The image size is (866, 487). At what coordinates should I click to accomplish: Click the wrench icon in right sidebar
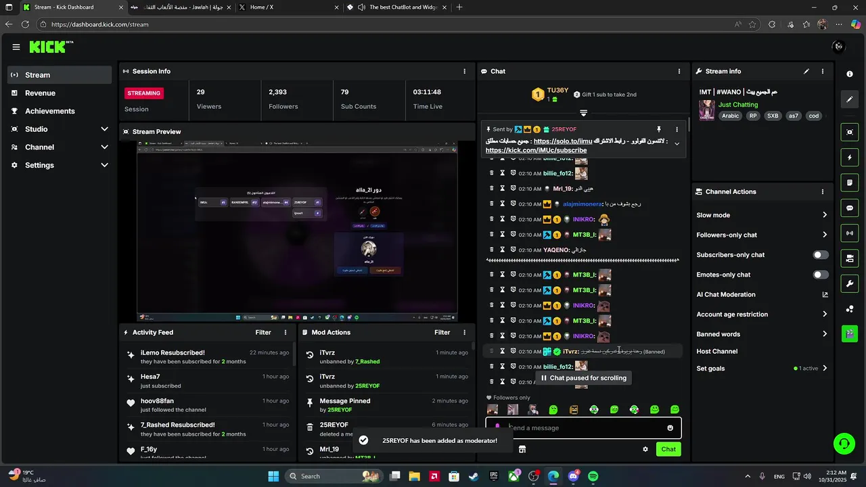(x=850, y=283)
